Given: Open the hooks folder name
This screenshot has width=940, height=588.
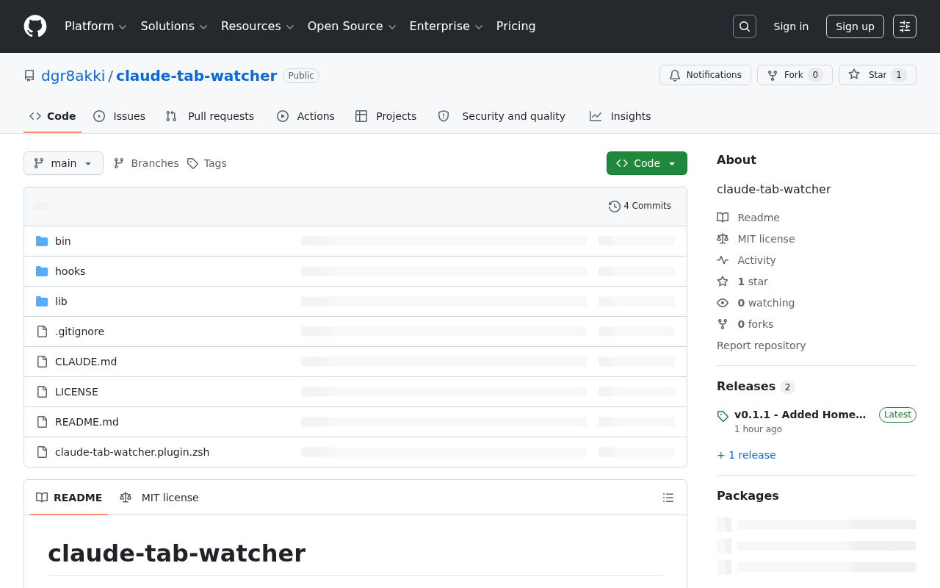Looking at the screenshot, I should [70, 271].
